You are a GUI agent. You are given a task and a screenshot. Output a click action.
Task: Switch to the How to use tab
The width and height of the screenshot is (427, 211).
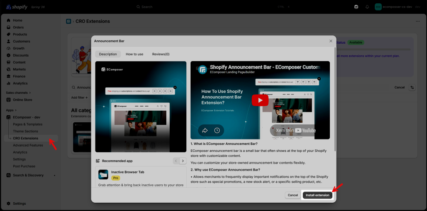coord(135,54)
